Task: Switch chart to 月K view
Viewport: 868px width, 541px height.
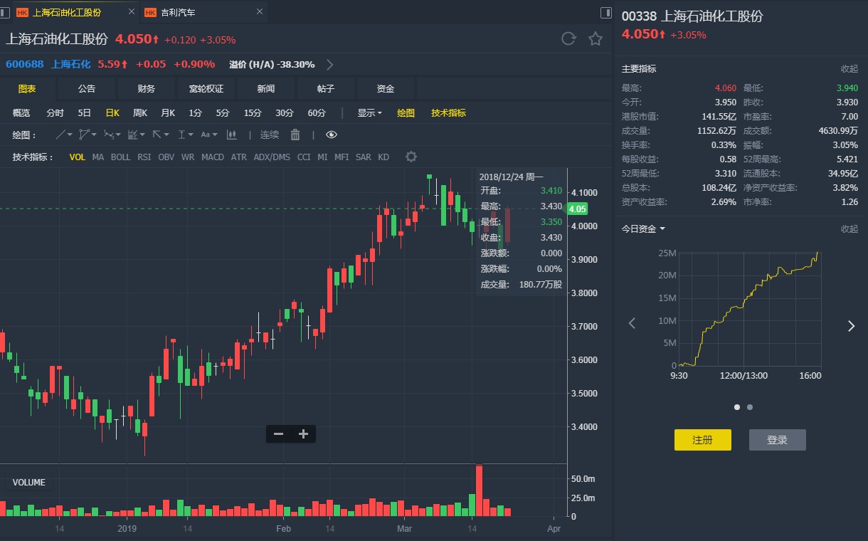Action: tap(168, 113)
